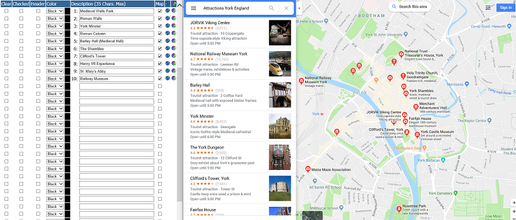Select the Clifford's Tower map pin
Image resolution: width=516 pixels, height=220 pixels.
407,132
